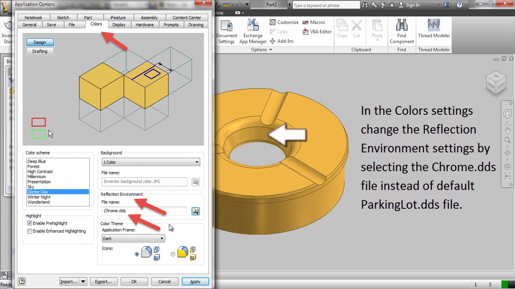The width and height of the screenshot is (515, 289).
Task: Select the second Icons style radio button
Action: [173, 254]
